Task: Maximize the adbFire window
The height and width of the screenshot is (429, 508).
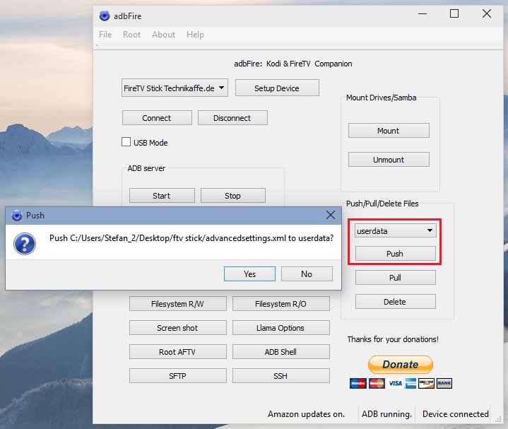Action: click(x=454, y=13)
